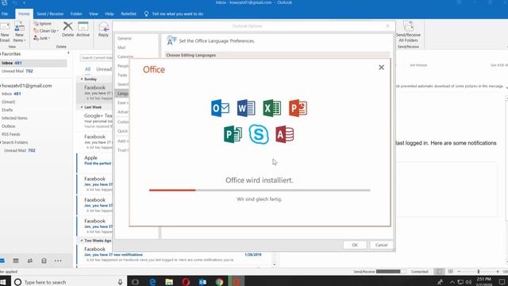Collapse the Favorites folder group
Viewport: 508px width, 286px height.
pos(1,54)
